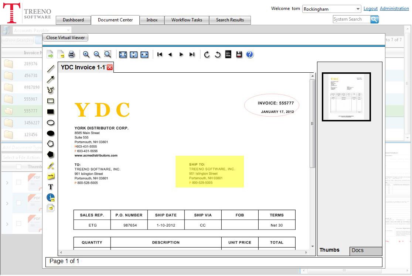Print the document using the printer icon
The image size is (412, 276).
(x=71, y=54)
